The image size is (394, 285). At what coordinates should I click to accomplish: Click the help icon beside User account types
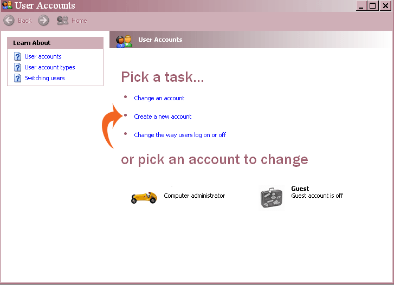[17, 67]
